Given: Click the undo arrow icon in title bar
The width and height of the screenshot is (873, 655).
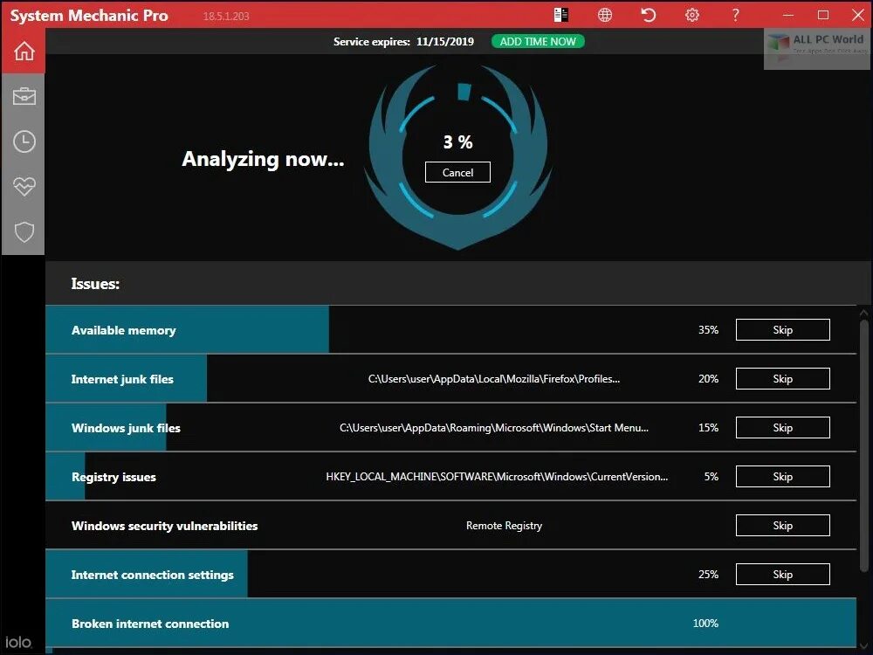Looking at the screenshot, I should [648, 15].
